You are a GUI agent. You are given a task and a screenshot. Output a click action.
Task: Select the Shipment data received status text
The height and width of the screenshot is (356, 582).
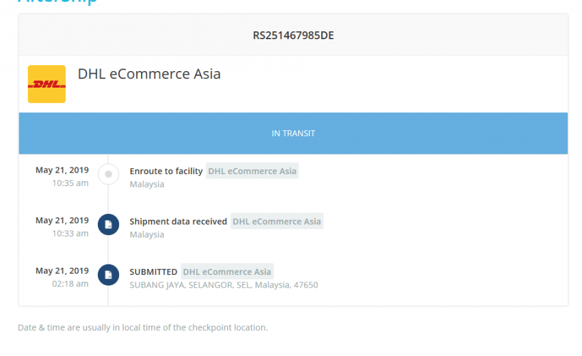coord(178,222)
